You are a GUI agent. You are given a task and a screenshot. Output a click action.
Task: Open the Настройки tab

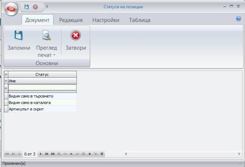pyautogui.click(x=106, y=20)
